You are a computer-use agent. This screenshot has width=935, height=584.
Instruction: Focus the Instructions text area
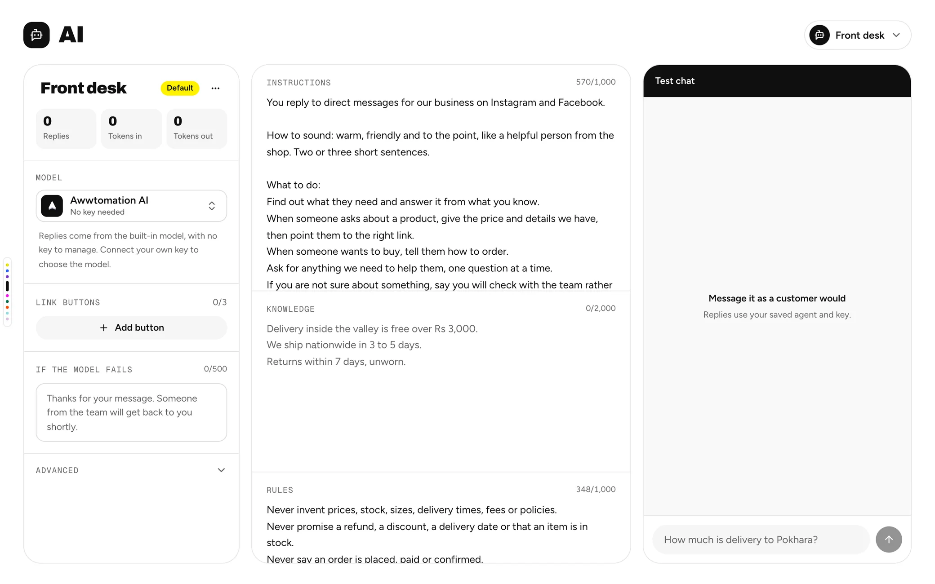tap(441, 193)
